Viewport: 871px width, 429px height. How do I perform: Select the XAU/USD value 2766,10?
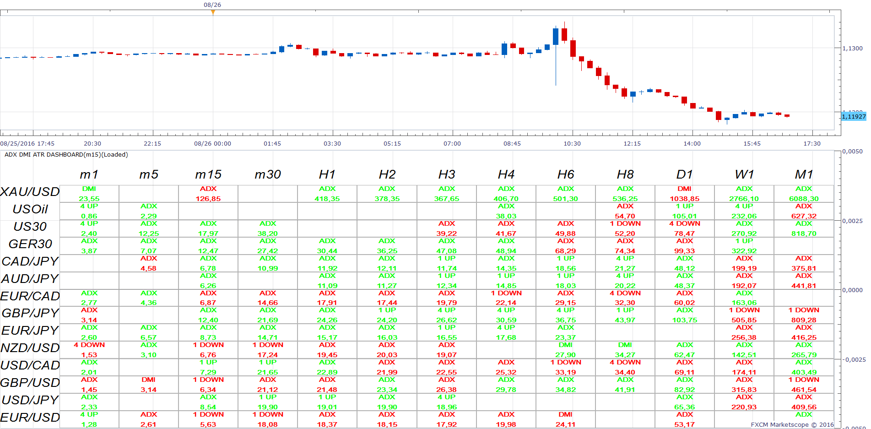click(x=744, y=199)
